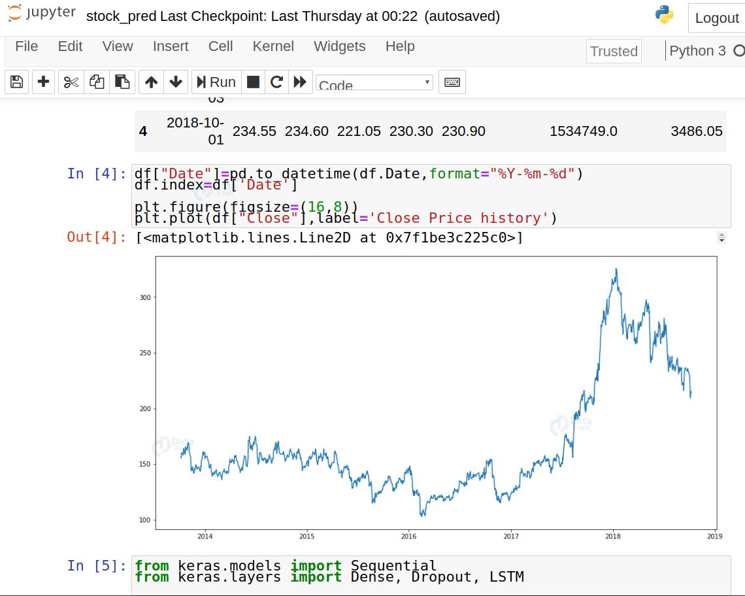This screenshot has height=596, width=745.
Task: Paste cells below icon
Action: [122, 82]
